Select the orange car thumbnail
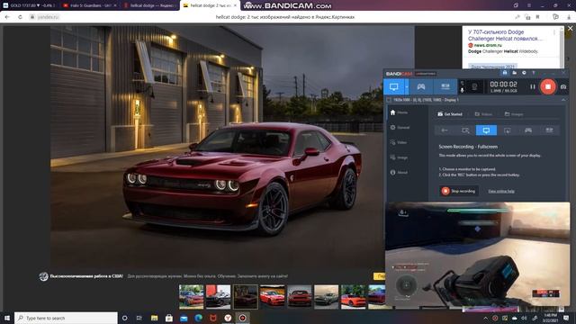The height and width of the screenshot is (324, 576). pos(353,296)
